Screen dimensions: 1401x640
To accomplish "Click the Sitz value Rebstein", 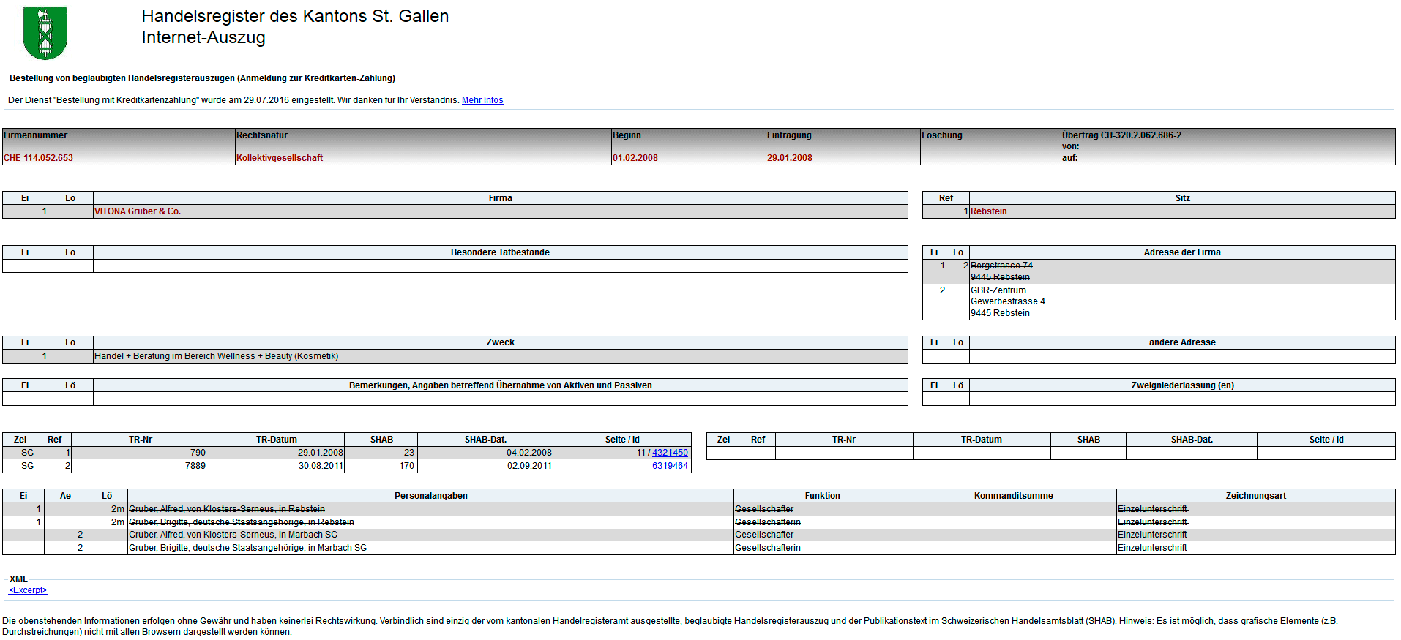I will pos(989,211).
